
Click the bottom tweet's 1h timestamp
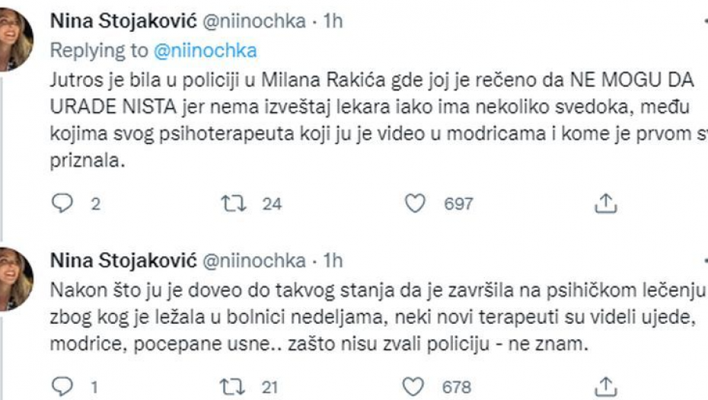tap(333, 261)
